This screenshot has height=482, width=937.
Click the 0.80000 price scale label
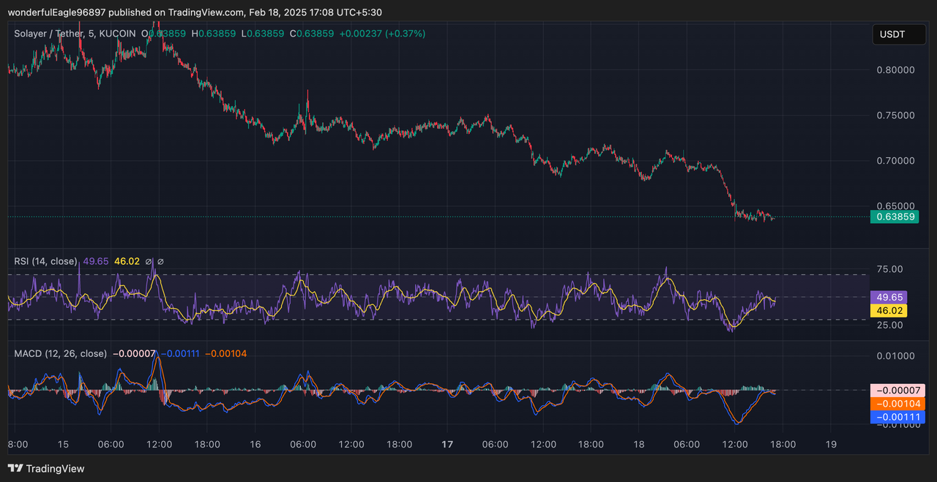pyautogui.click(x=895, y=70)
